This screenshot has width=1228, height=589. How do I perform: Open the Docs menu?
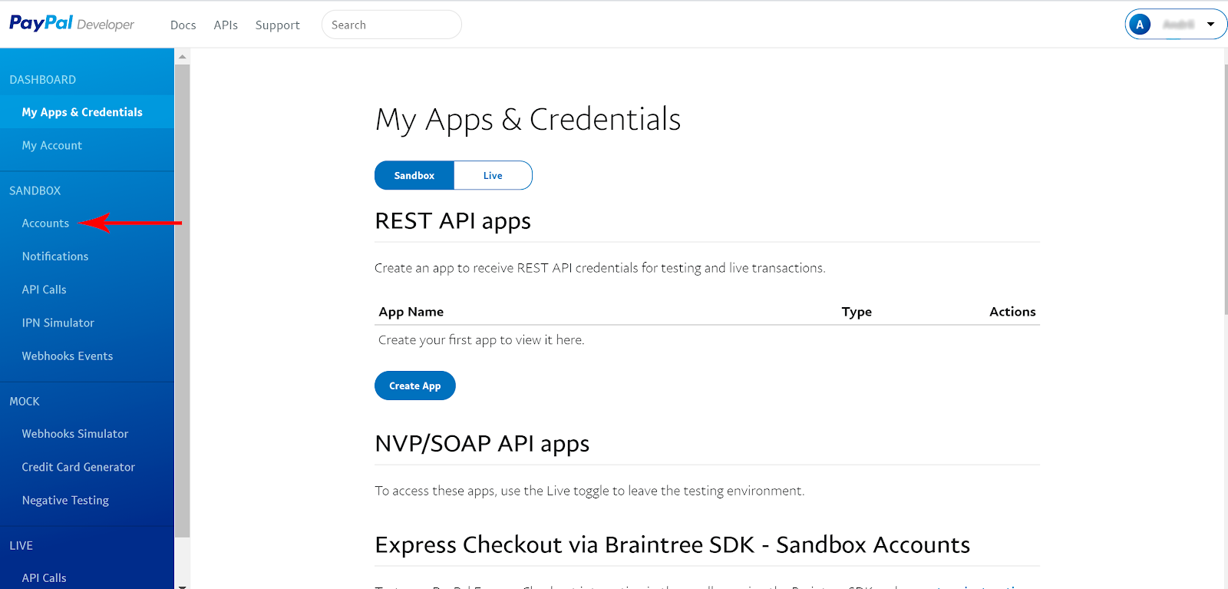tap(183, 25)
